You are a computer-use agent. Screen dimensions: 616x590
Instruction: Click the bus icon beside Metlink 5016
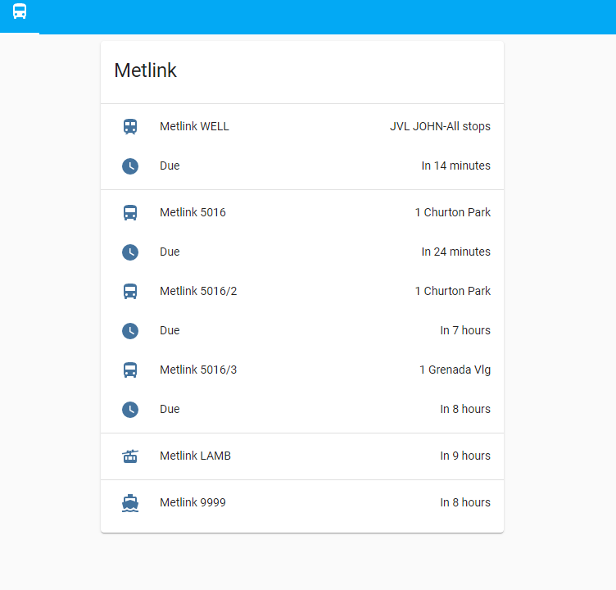(x=130, y=213)
